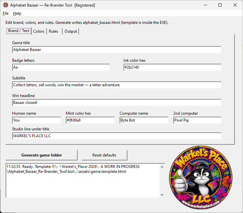Click the 'Studio line under title' label
This screenshot has width=243, height=213.
[x=30, y=129]
